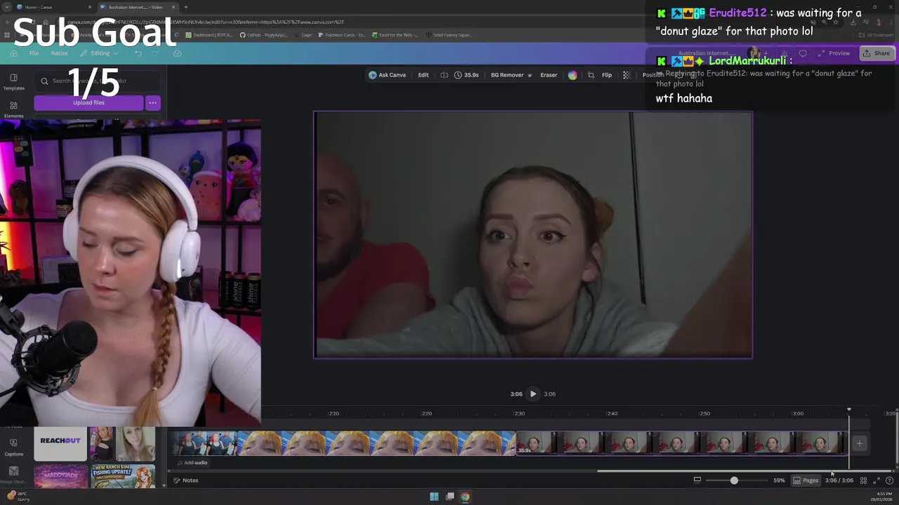Select the yellow-hair clip in the timeline

tap(377, 443)
